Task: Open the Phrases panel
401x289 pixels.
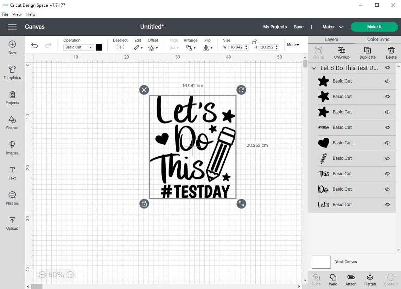Action: (x=12, y=198)
